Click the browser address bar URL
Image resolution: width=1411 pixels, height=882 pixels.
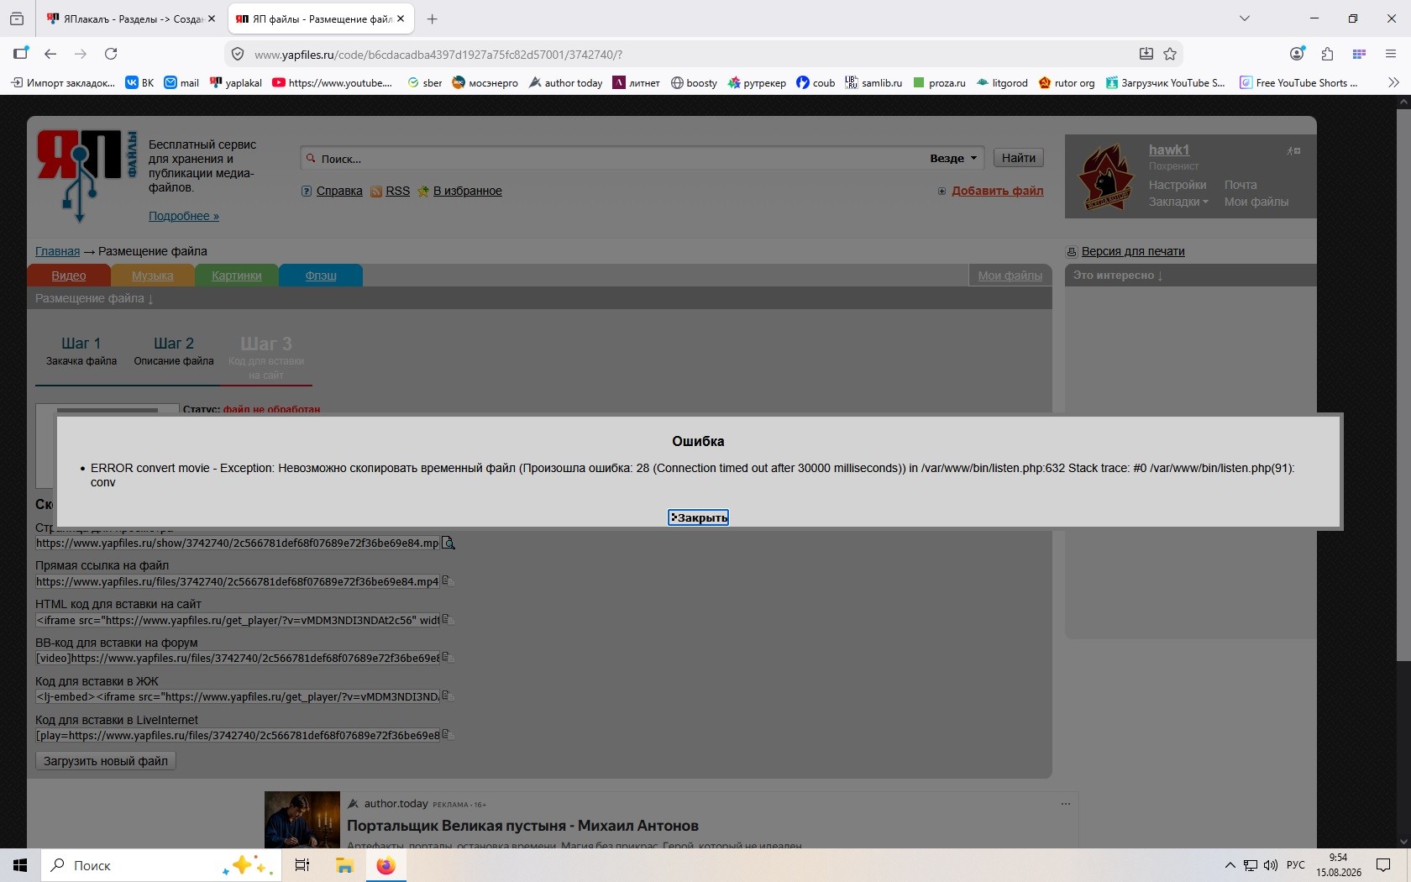pos(438,55)
